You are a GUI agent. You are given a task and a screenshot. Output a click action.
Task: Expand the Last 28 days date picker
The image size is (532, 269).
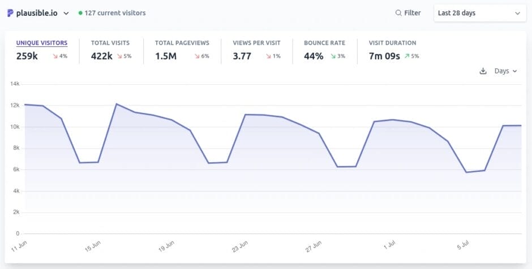[479, 13]
